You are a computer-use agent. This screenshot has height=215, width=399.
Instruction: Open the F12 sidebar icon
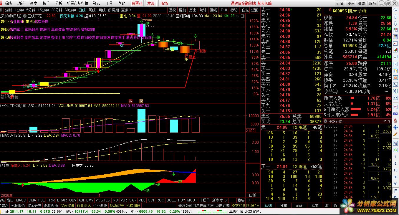coord(395,84)
